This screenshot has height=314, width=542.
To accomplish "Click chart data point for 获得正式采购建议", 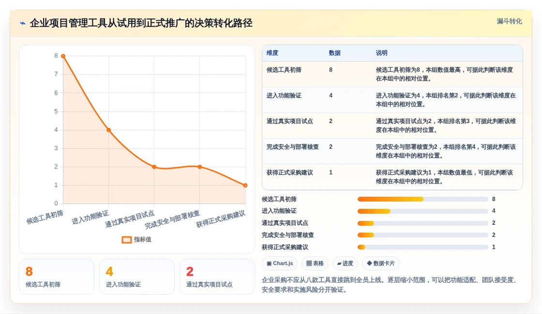I will [x=245, y=185].
